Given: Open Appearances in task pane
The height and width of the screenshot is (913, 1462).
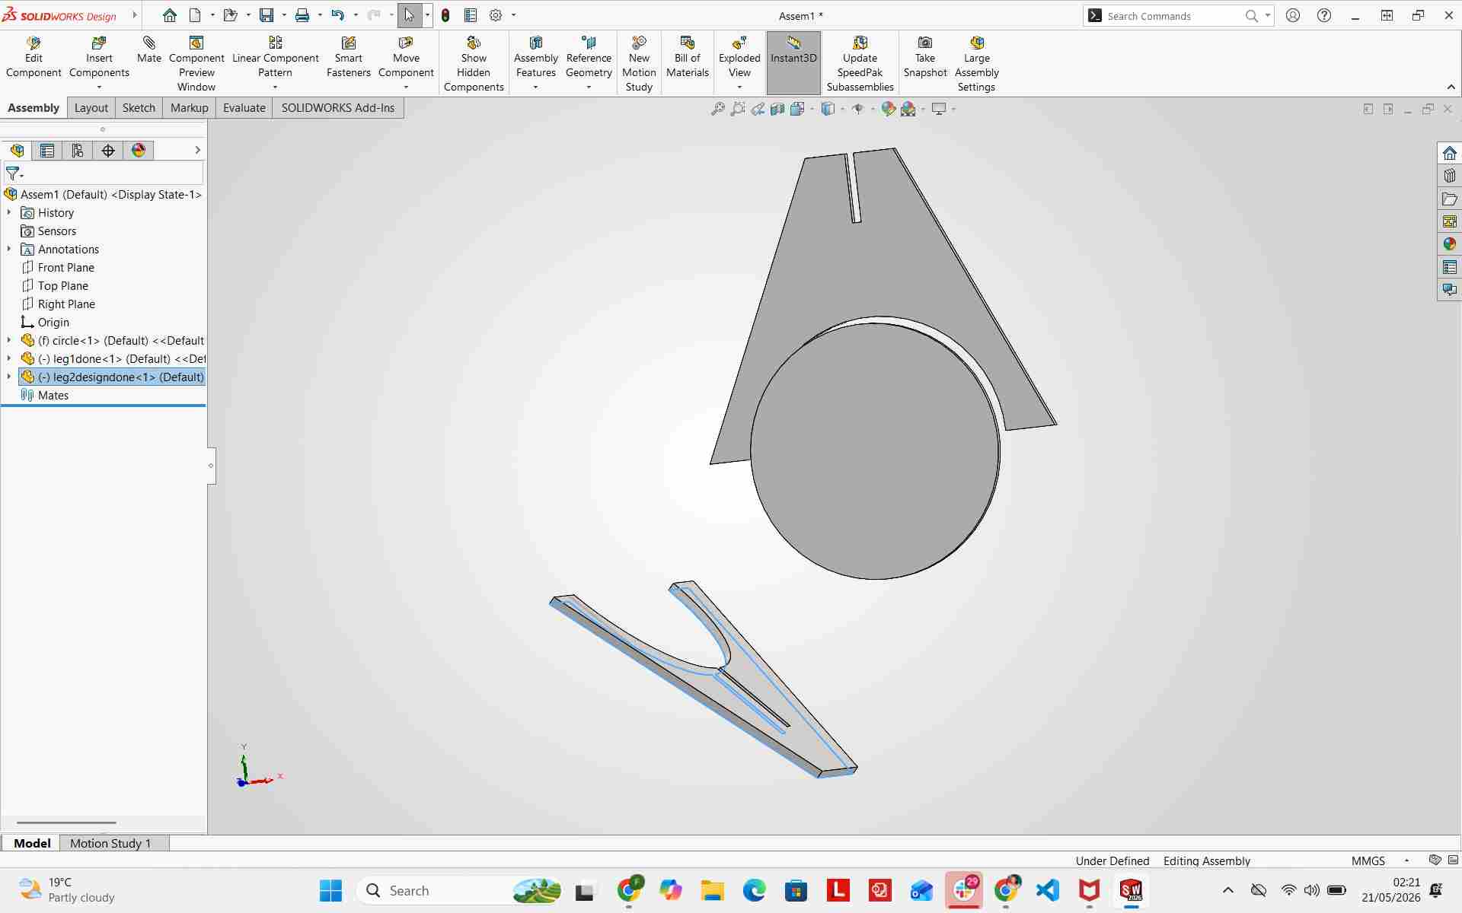Looking at the screenshot, I should tap(1450, 244).
